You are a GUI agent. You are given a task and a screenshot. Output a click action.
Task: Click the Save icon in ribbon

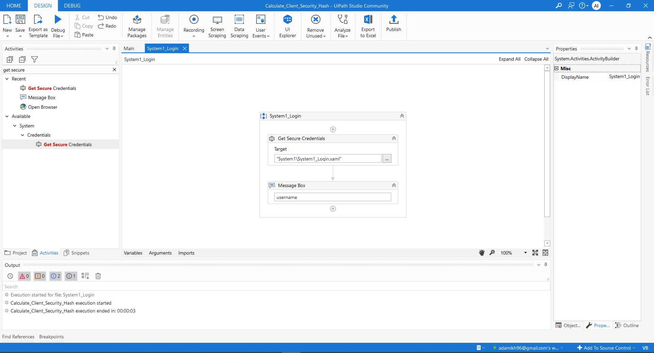point(20,19)
